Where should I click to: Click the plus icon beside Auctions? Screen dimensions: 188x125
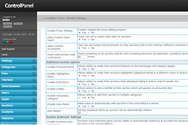coord(34,106)
